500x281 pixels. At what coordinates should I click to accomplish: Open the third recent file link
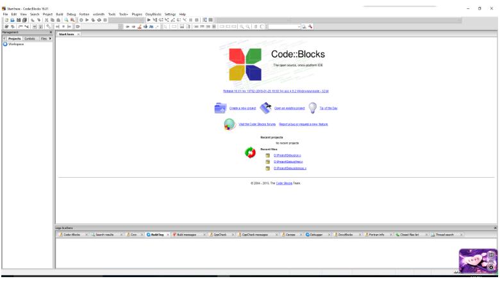[x=290, y=168]
